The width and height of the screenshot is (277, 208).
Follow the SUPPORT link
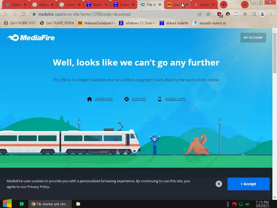coord(139,99)
